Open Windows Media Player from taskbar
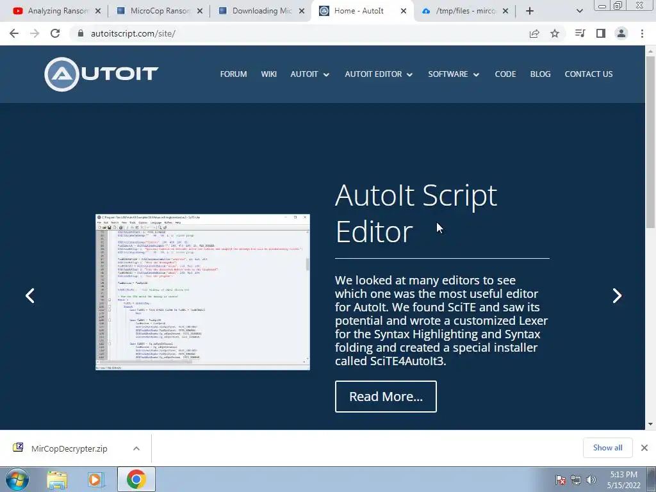 coord(96,479)
